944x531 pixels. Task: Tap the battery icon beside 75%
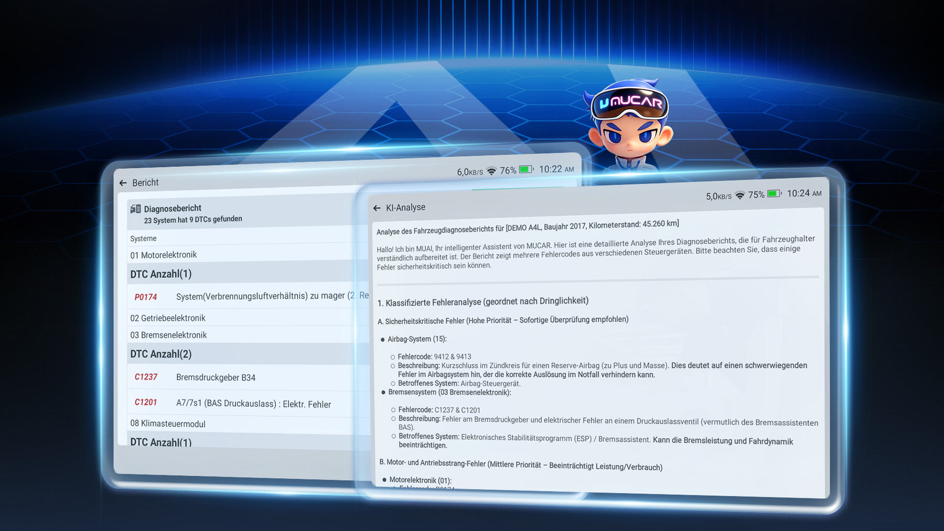tap(775, 193)
